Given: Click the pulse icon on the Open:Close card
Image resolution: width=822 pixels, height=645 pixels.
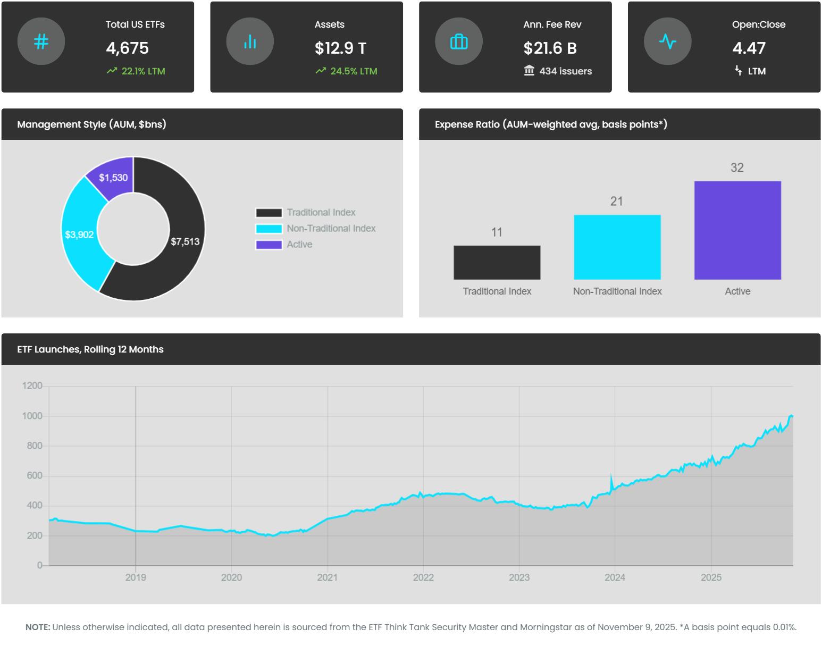Looking at the screenshot, I should (667, 40).
